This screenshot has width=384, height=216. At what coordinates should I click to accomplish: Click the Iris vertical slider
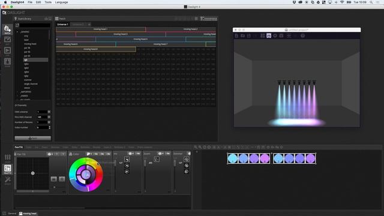click(115, 175)
